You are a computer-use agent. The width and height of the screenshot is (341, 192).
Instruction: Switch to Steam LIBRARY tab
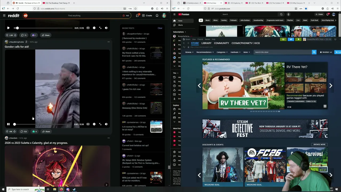click(x=206, y=43)
